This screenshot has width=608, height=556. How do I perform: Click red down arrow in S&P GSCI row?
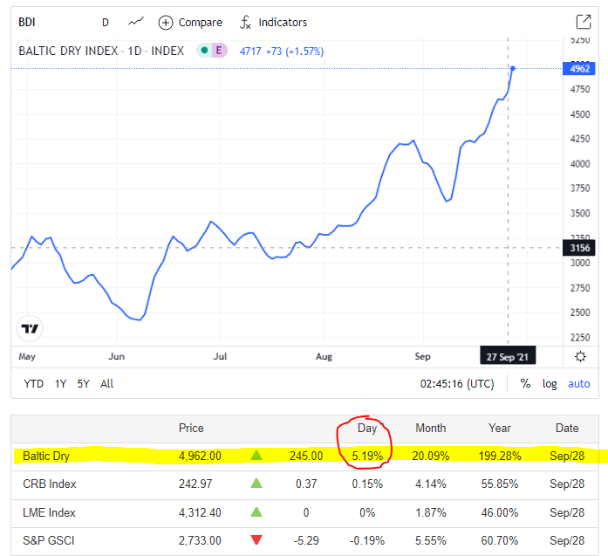256,539
